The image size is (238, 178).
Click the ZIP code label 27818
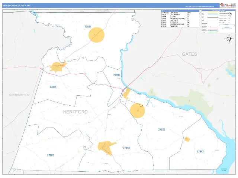[x=88, y=27]
